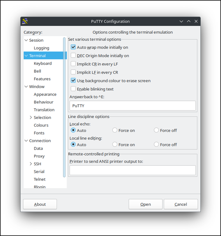
Task: Open the Fonts category
Action: (x=39, y=133)
